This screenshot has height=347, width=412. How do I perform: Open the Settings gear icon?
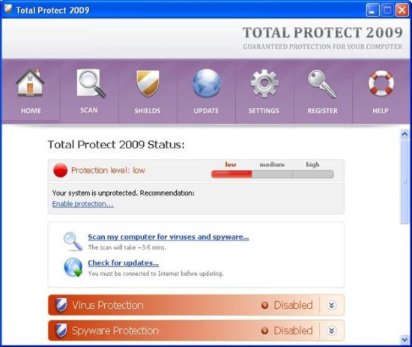coord(264,83)
